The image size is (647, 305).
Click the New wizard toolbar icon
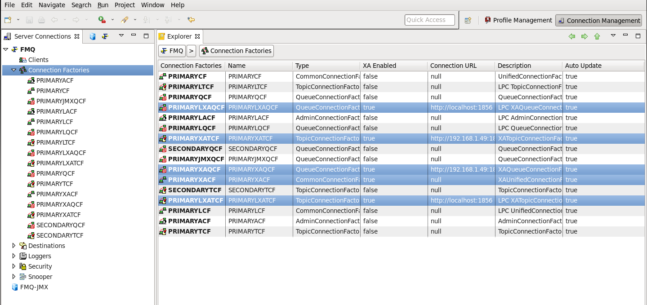[x=8, y=20]
